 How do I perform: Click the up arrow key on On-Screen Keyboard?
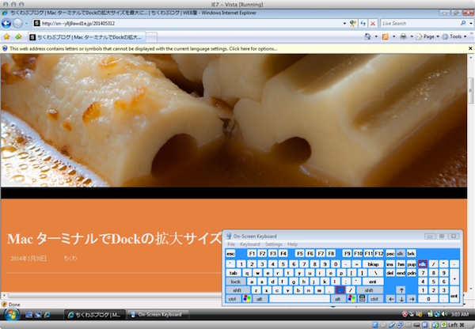coord(401,290)
